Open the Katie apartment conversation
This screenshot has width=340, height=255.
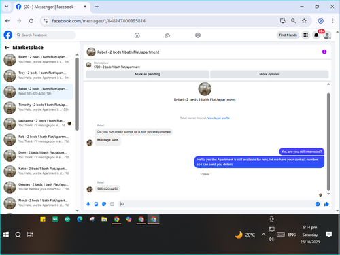(37, 171)
